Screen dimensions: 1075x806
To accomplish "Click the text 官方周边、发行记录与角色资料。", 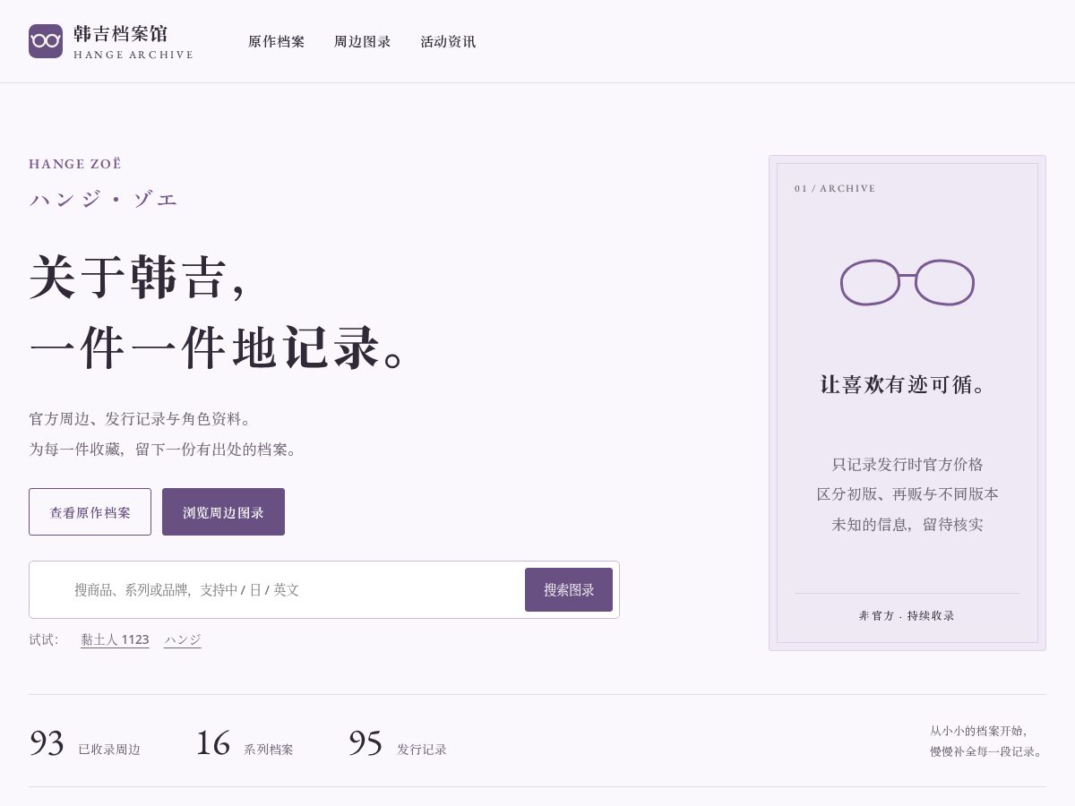I will tap(142, 419).
